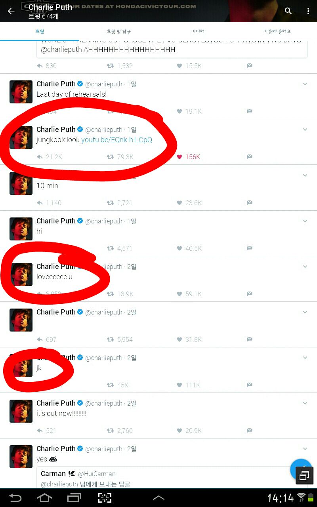This screenshot has height=507, width=317.
Task: Expand options chevron on "Last day of rehearsals!" tweet
Action: tap(305, 84)
